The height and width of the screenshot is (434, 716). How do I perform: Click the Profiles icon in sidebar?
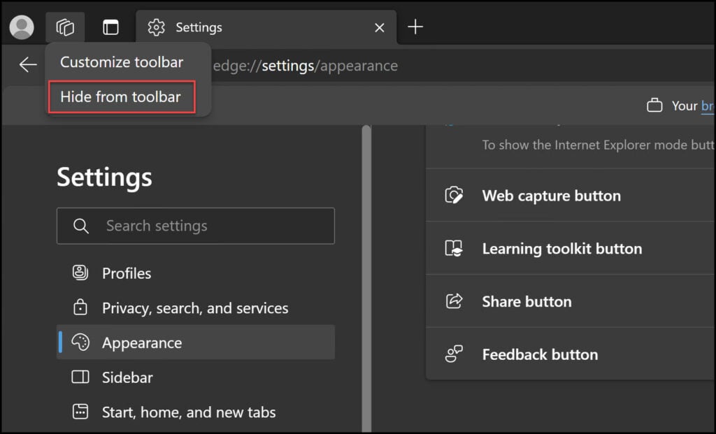(80, 273)
